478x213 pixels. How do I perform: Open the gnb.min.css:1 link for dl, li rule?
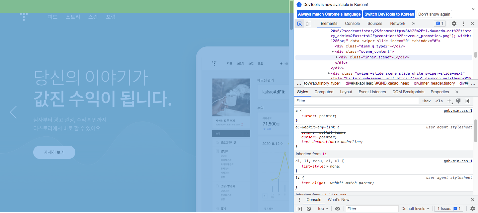coord(458,161)
